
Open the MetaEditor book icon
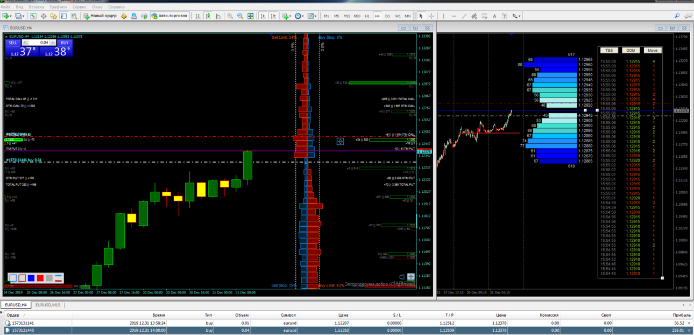click(x=124, y=16)
